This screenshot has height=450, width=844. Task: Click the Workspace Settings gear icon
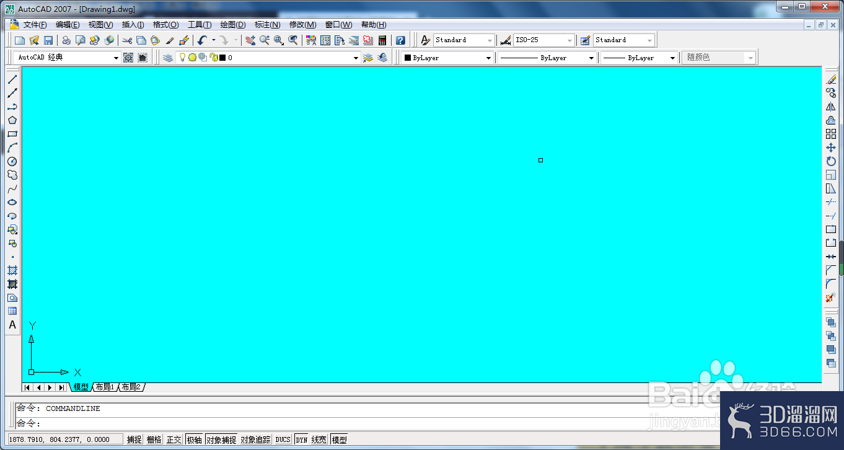tap(128, 58)
